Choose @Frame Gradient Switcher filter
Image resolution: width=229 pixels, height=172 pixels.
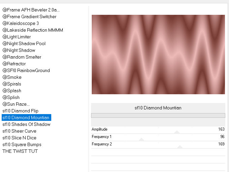coord(29,16)
